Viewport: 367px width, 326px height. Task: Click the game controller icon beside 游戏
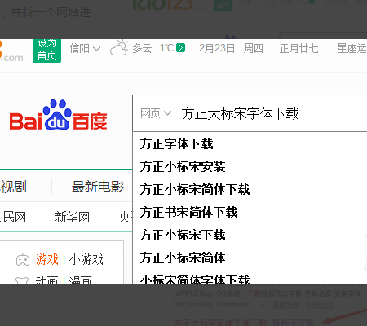tap(23, 260)
